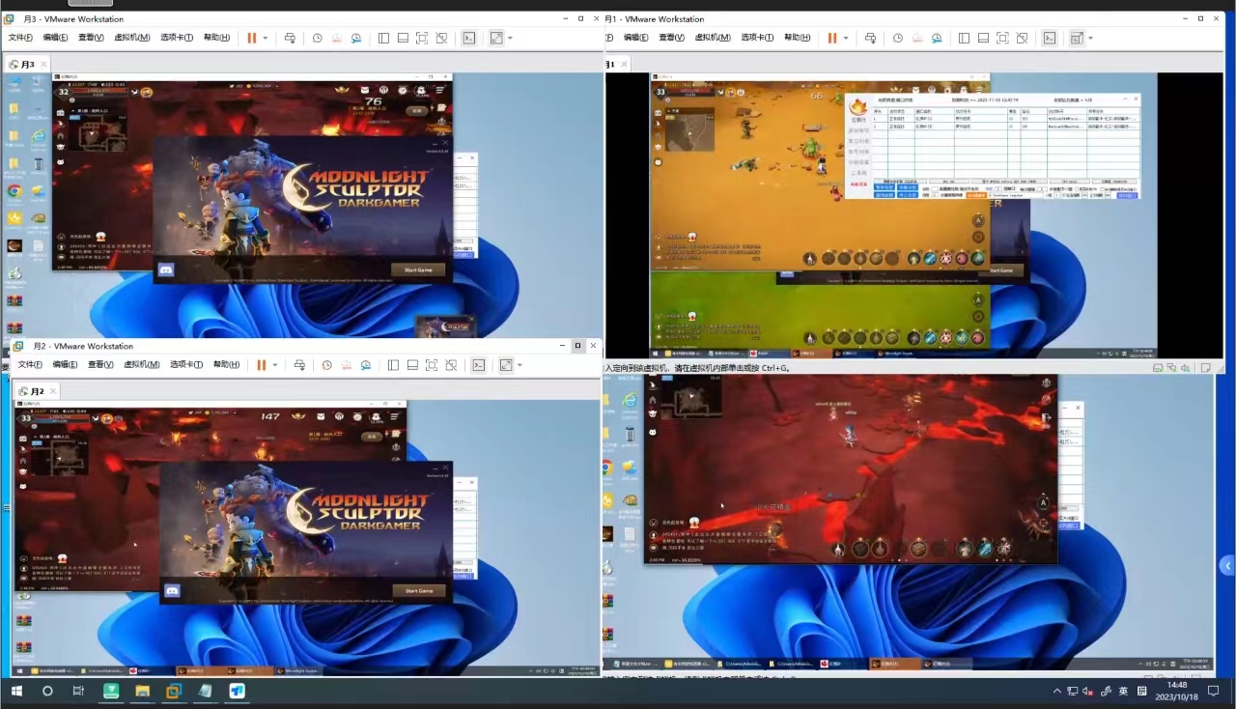Select the 月2 virtual machine tab
Screen dimensions: 1236x709
tap(35, 391)
